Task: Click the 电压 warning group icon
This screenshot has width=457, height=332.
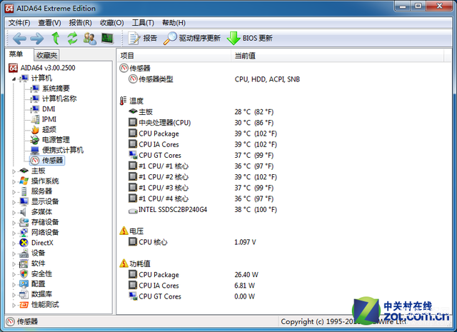Action: click(124, 231)
